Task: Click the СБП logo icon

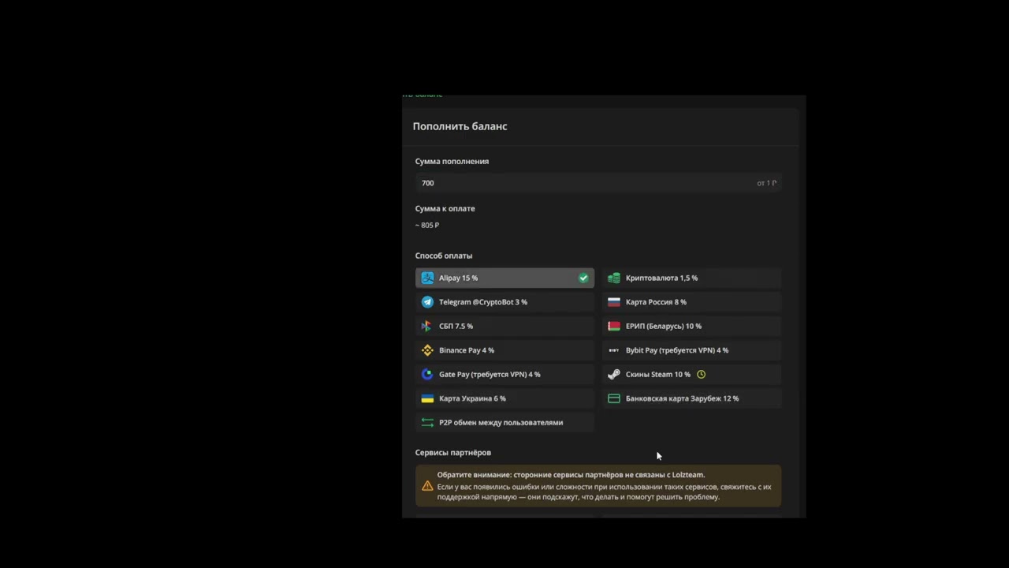Action: [x=426, y=326]
